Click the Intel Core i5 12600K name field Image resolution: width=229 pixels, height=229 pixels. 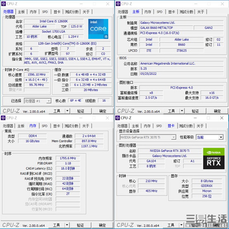coord(54,21)
